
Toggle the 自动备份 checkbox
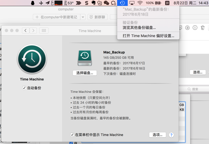tap(24, 88)
